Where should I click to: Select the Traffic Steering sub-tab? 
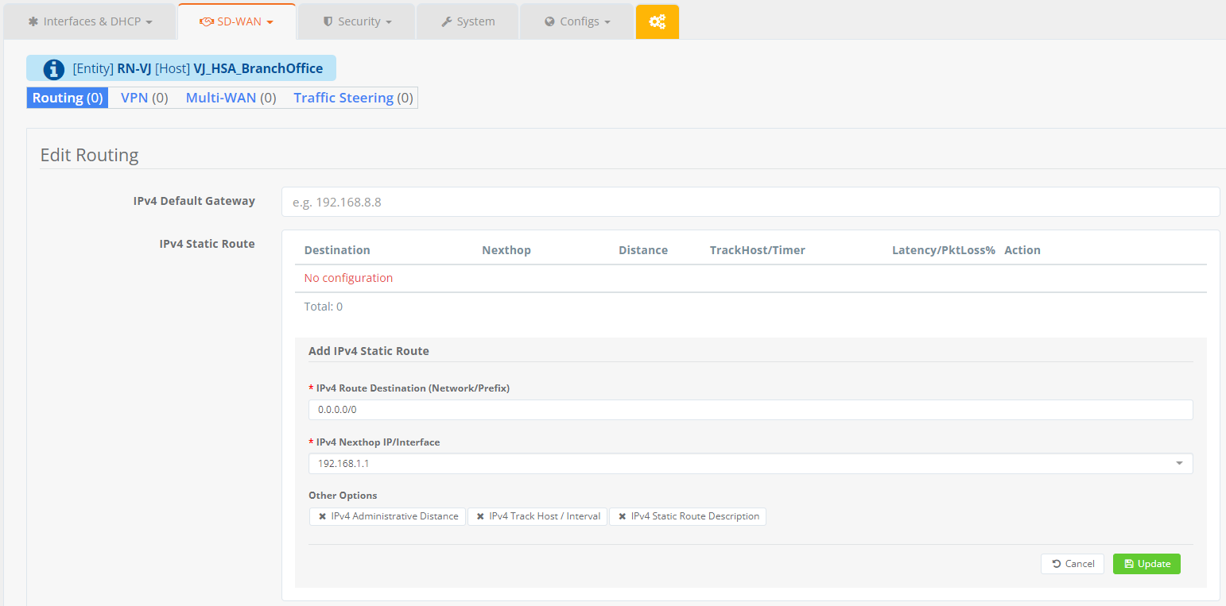353,98
